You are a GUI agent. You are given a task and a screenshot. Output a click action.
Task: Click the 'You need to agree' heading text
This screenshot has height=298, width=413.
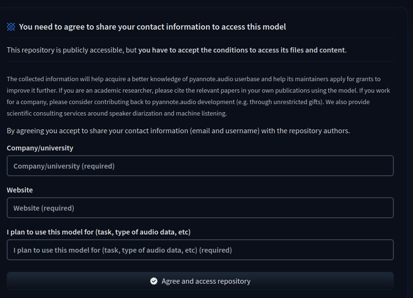tap(152, 27)
